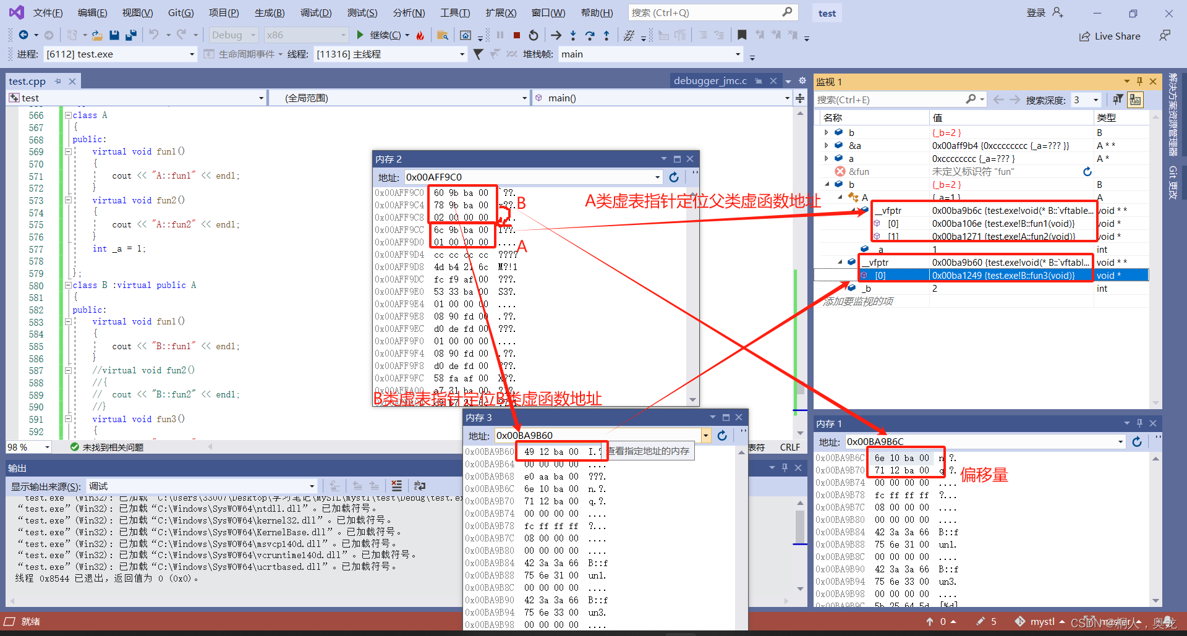Restart debugging with the circular arrow icon
This screenshot has height=636, width=1187.
pos(534,35)
